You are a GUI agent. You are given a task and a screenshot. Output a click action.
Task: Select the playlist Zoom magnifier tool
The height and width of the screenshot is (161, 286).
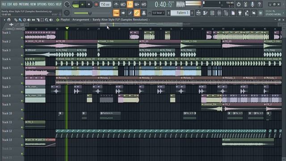[x=46, y=20]
